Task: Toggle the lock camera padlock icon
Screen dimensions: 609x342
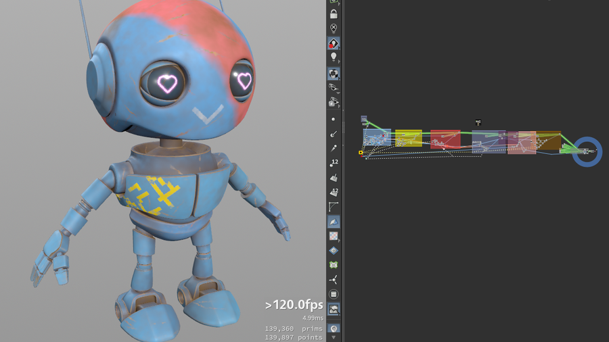Action: click(x=334, y=14)
